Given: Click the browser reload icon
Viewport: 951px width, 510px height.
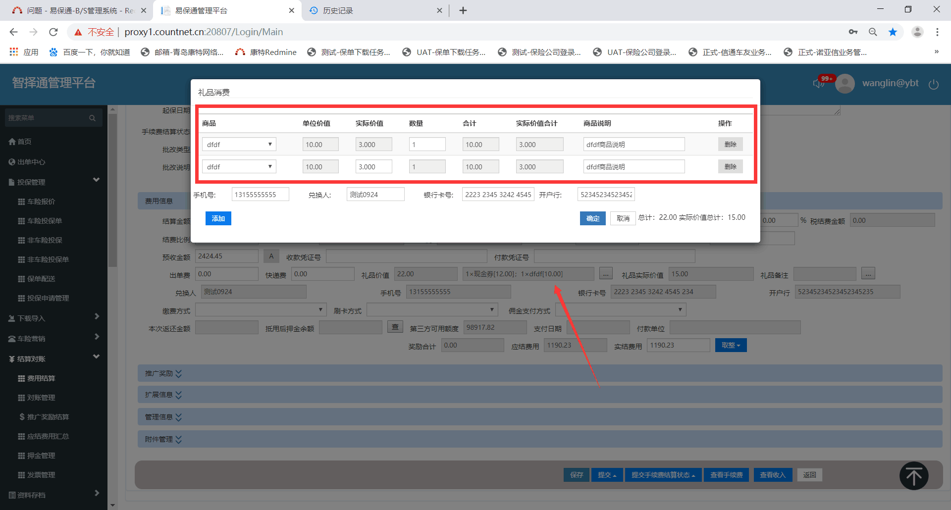Looking at the screenshot, I should pos(53,32).
